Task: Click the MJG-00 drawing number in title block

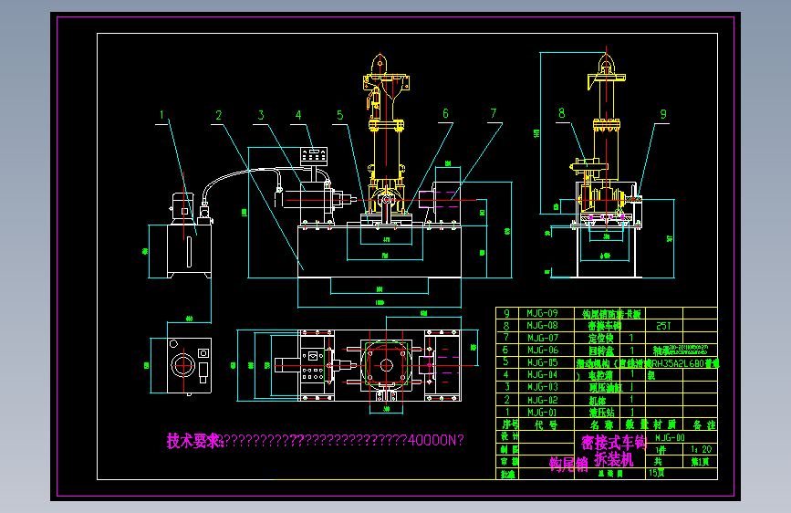Action: coord(670,438)
